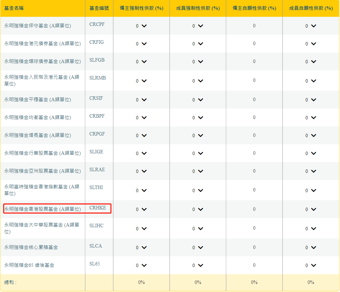Open member voluntary dropdown for CRSIF row
Image resolution: width=340 pixels, height=292 pixels.
311,100
